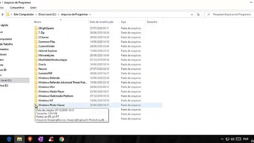Open Google Chrome from the taskbar
254x143 pixels.
62,139
